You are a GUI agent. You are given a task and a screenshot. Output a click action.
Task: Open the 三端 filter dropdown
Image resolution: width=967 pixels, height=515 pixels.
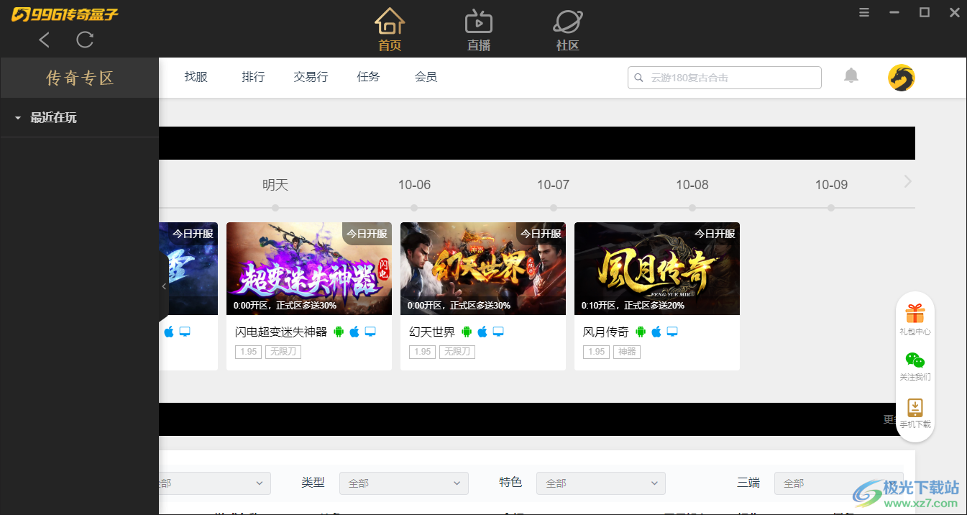[839, 483]
